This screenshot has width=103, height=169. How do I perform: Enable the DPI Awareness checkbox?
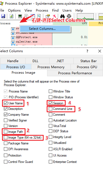[6, 149]
